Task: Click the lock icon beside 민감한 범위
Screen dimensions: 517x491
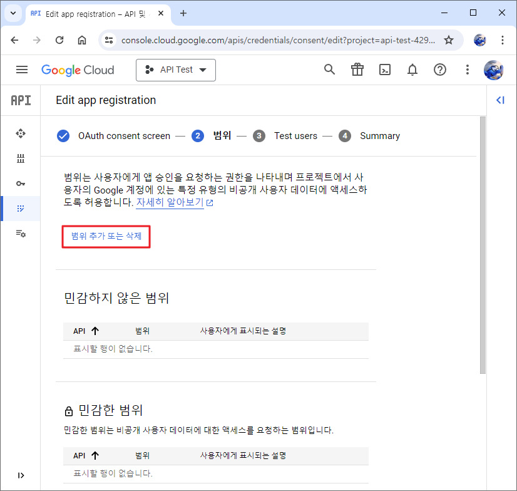Action: tap(69, 411)
